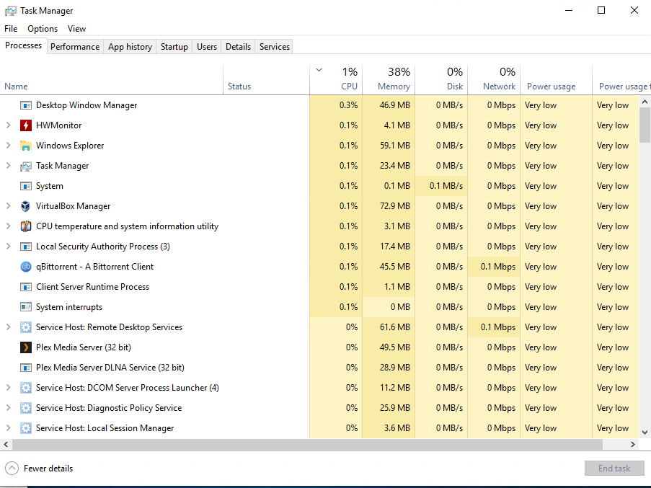This screenshot has width=651, height=488.
Task: Sort processes by Memory column header
Action: (x=389, y=80)
